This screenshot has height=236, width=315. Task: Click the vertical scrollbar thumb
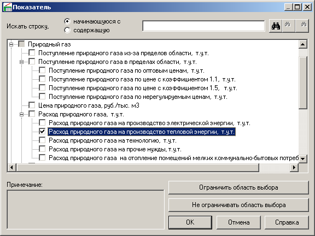tap(303, 82)
